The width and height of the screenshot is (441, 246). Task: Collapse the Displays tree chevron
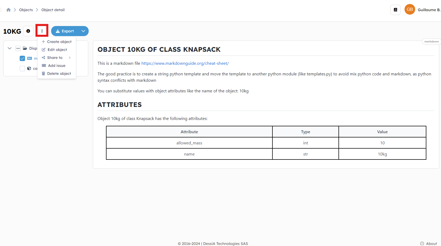tap(10, 48)
